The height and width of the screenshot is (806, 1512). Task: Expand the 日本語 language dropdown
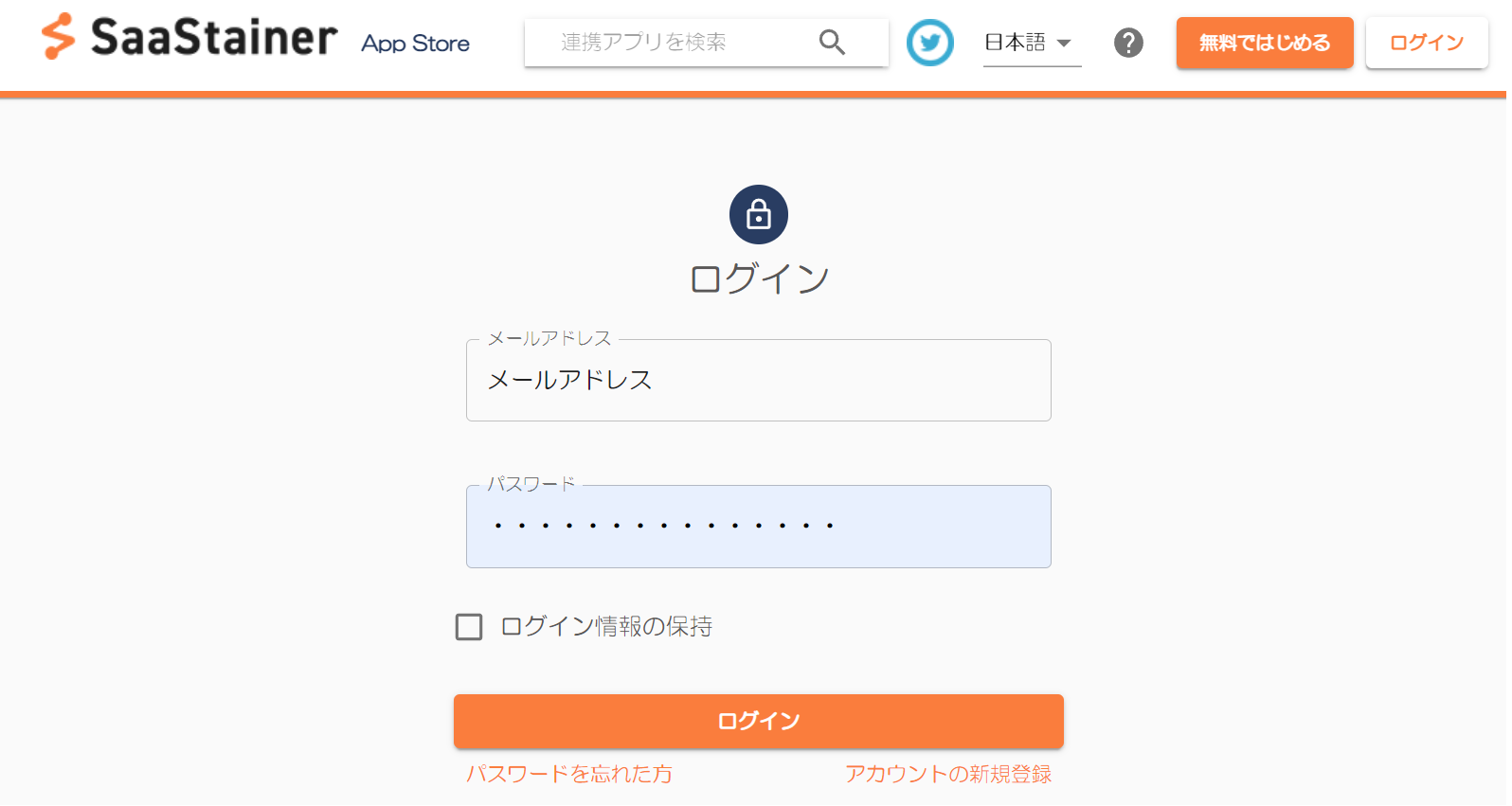click(1032, 44)
